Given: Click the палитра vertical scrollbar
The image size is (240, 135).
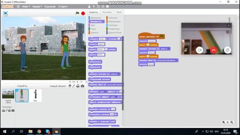Looking at the screenshot, I should [x=123, y=73].
